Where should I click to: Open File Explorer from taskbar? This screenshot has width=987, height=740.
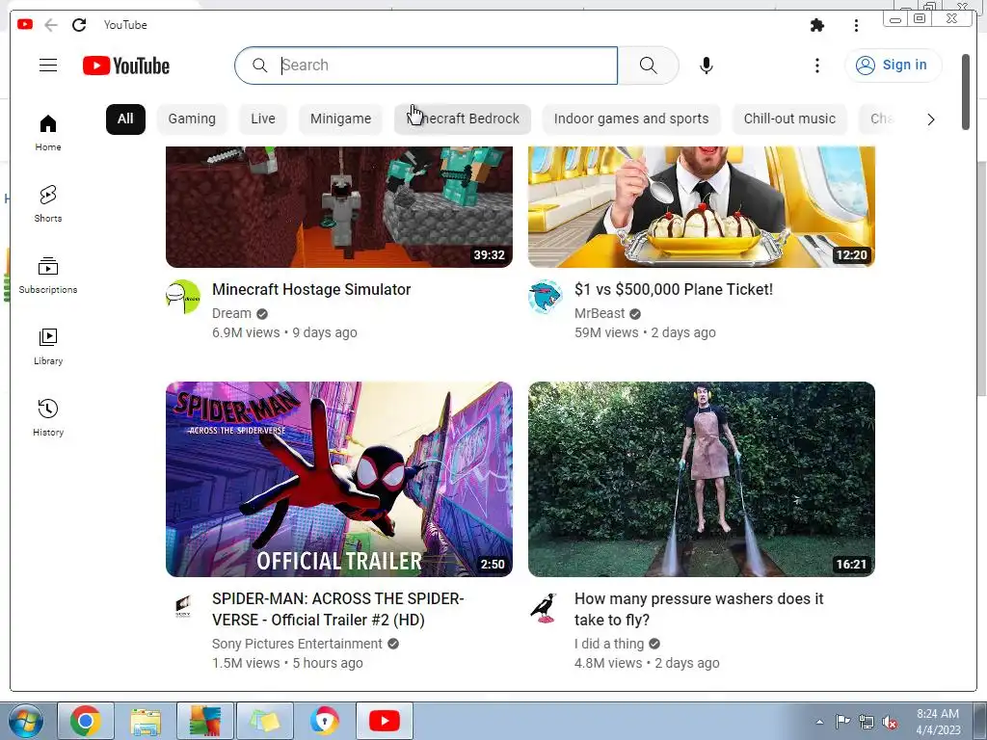pyautogui.click(x=147, y=721)
